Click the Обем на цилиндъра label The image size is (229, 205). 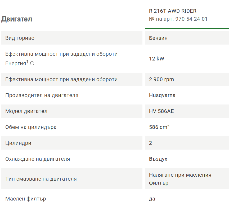click(x=31, y=127)
